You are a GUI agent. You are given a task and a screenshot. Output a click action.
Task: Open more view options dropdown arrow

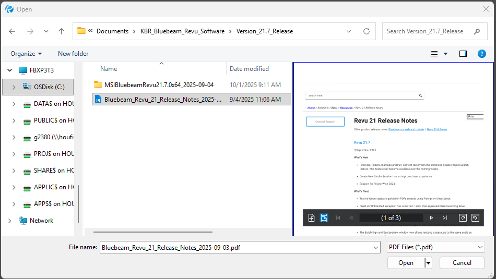pos(445,54)
